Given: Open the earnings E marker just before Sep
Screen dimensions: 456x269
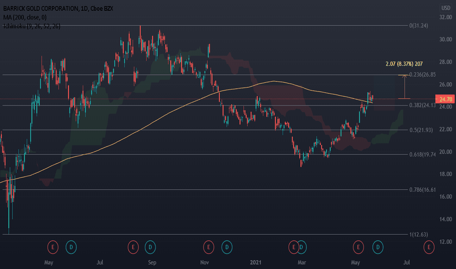Looking at the screenshot, I should [x=133, y=247].
